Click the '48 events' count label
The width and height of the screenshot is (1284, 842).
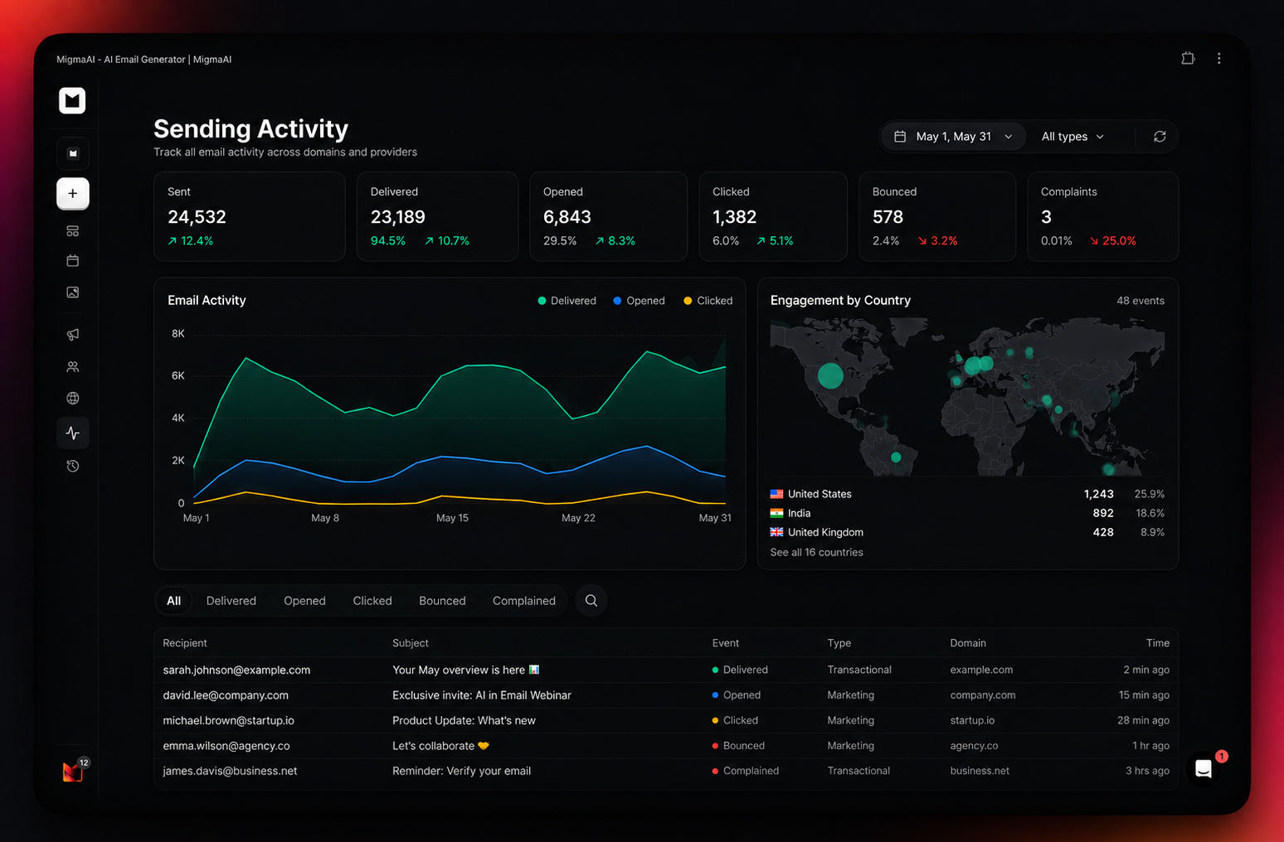pos(1141,301)
